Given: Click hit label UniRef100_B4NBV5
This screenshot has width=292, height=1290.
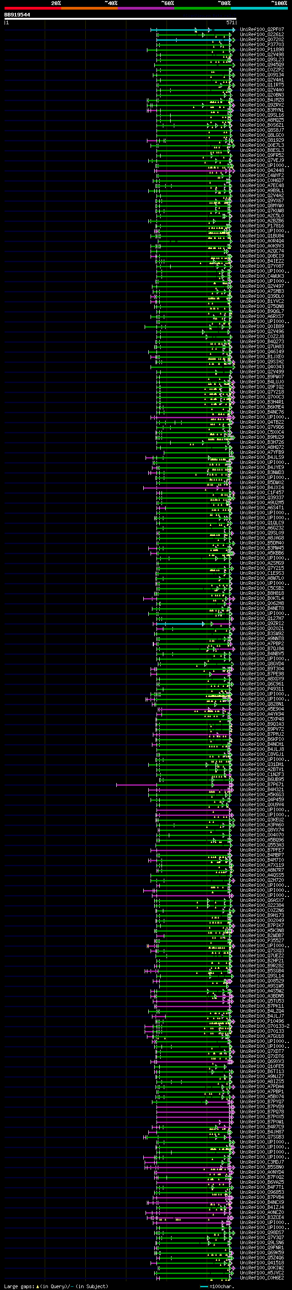Looking at the screenshot, I should pos(261,653).
